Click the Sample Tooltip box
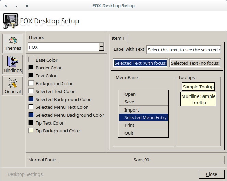 pyautogui.click(x=198, y=87)
